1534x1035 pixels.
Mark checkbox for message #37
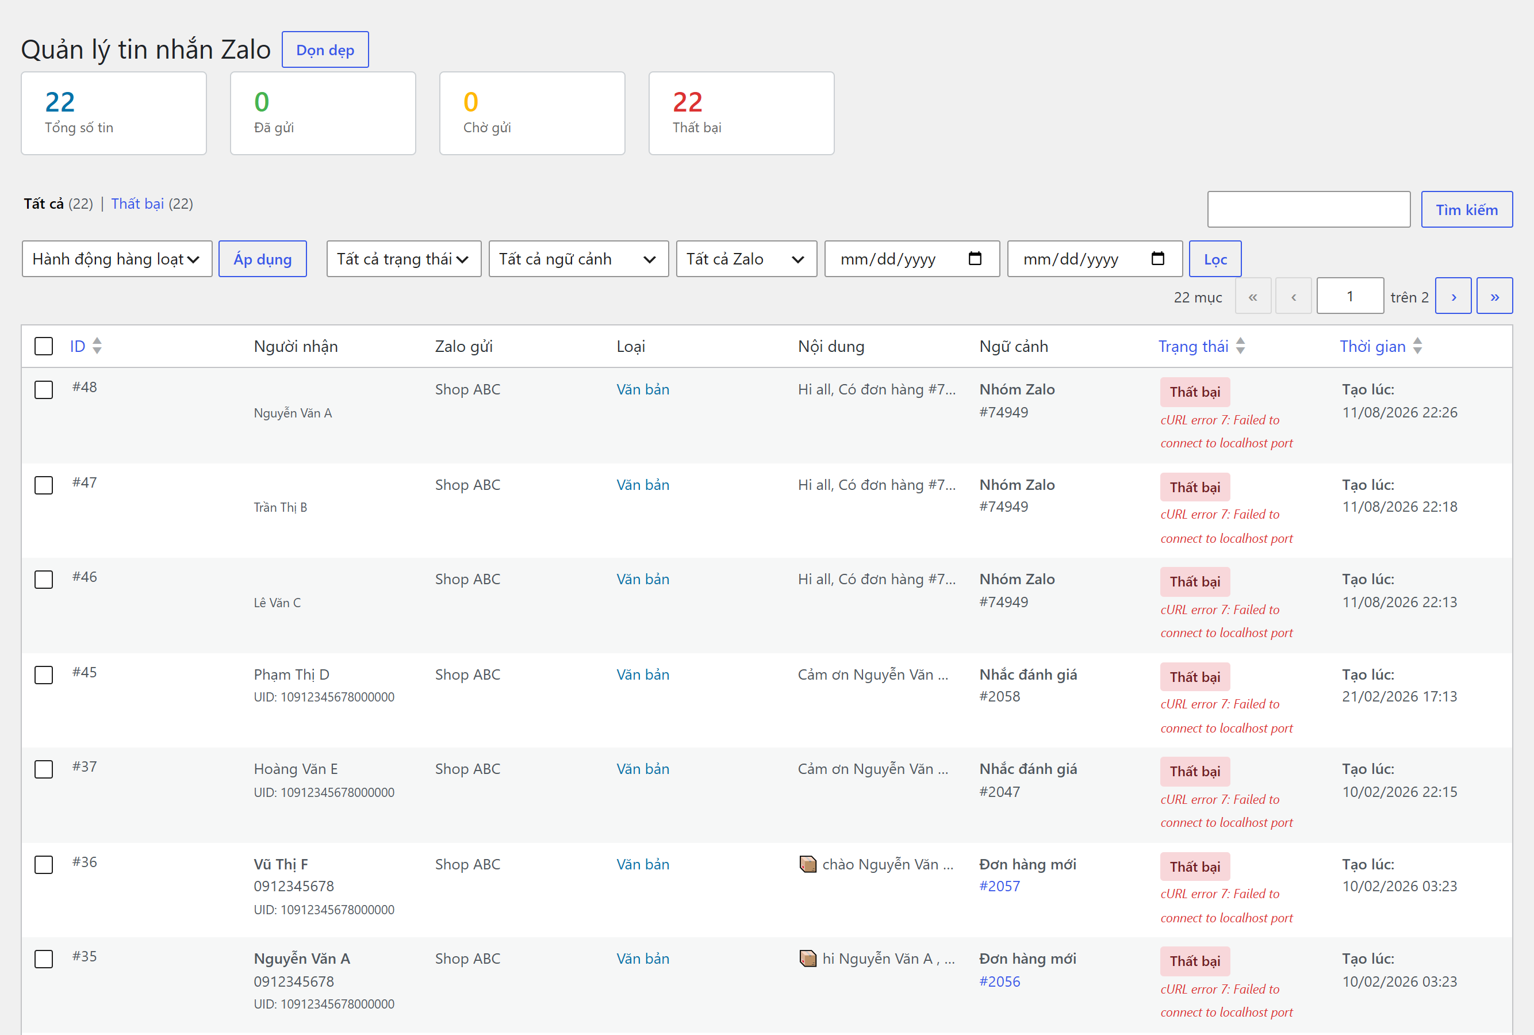click(x=44, y=769)
